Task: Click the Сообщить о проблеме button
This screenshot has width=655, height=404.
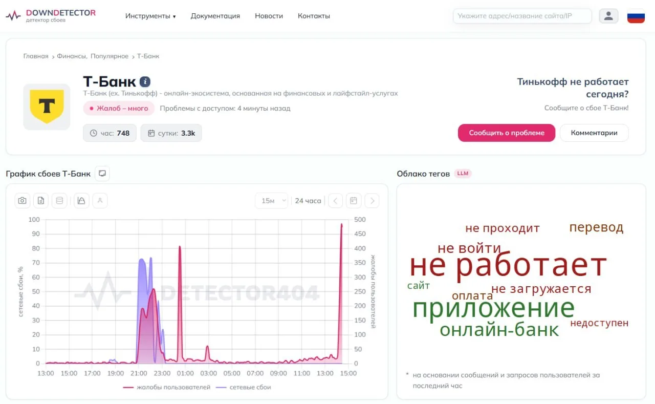Action: tap(507, 133)
